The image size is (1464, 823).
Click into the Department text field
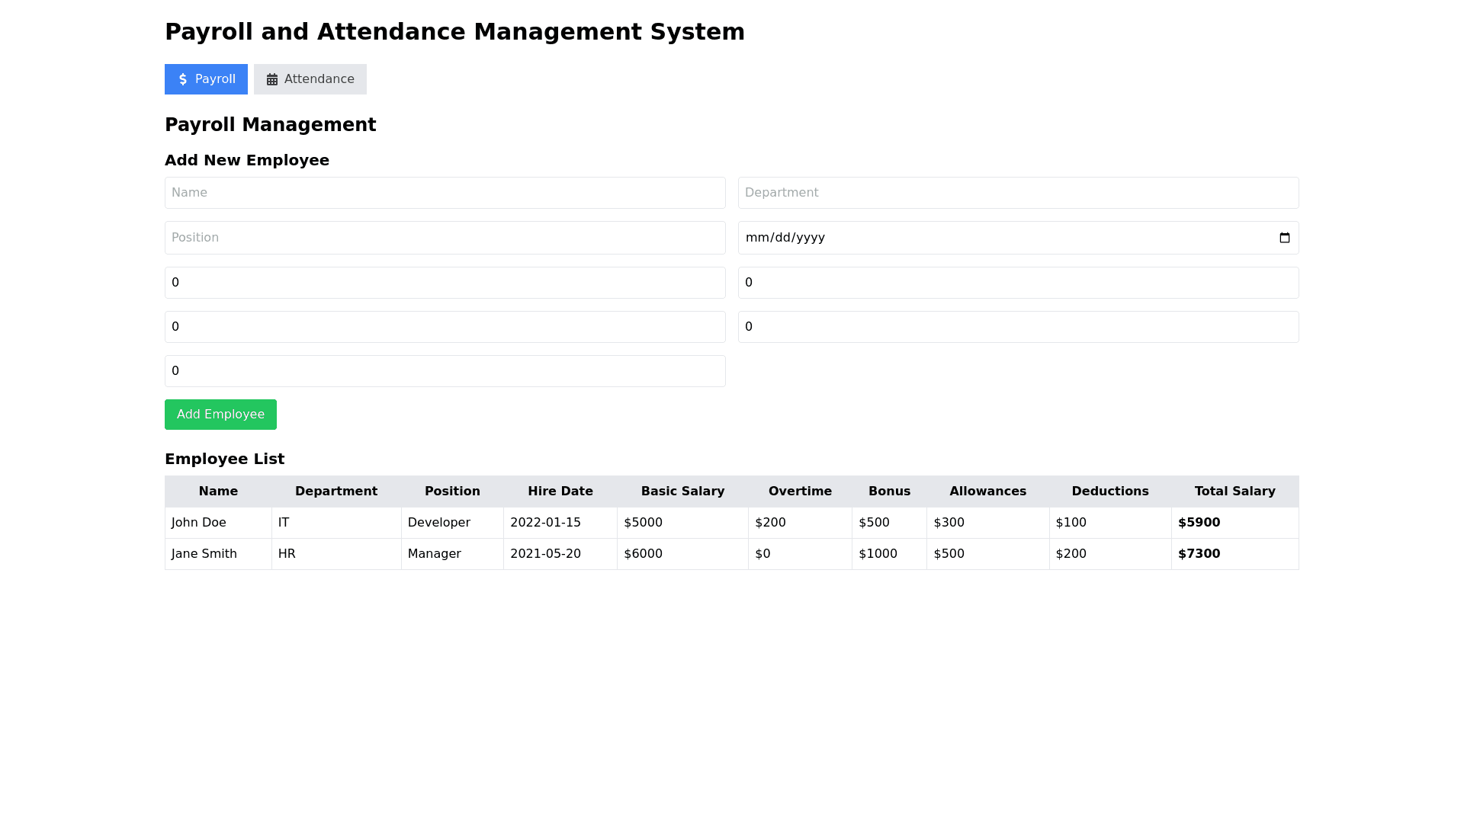(x=1018, y=193)
